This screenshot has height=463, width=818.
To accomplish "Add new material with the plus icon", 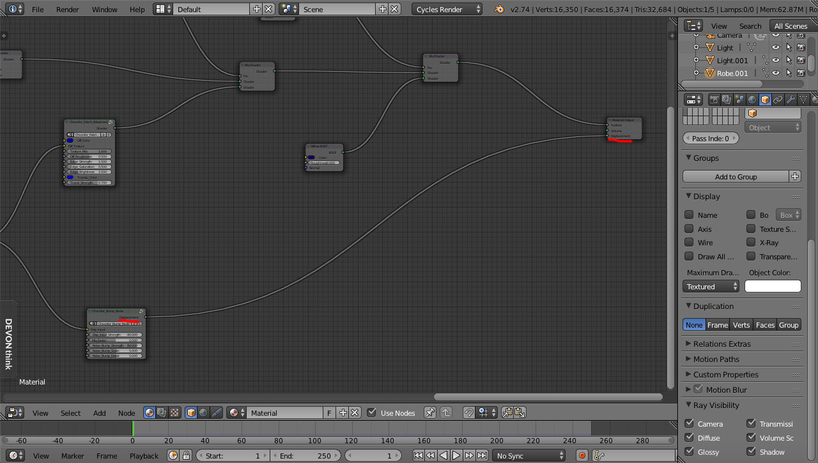I will [x=343, y=413].
